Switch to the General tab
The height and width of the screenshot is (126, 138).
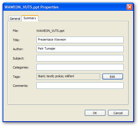[15, 19]
